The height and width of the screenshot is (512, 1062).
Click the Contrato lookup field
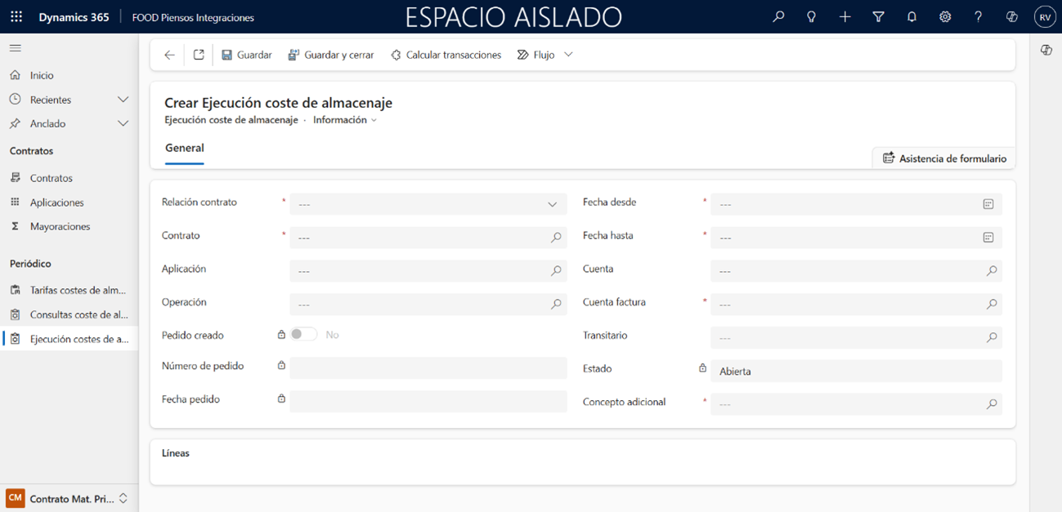[x=422, y=238]
